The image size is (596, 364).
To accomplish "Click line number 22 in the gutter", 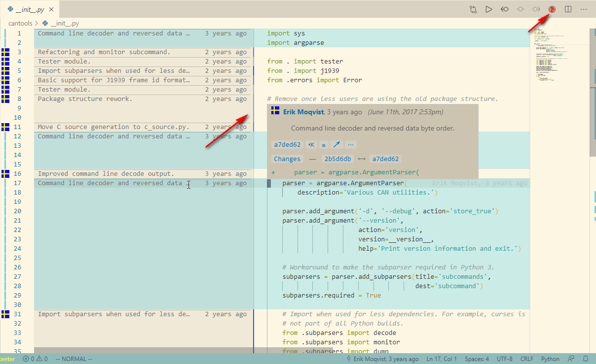I will pos(18,230).
